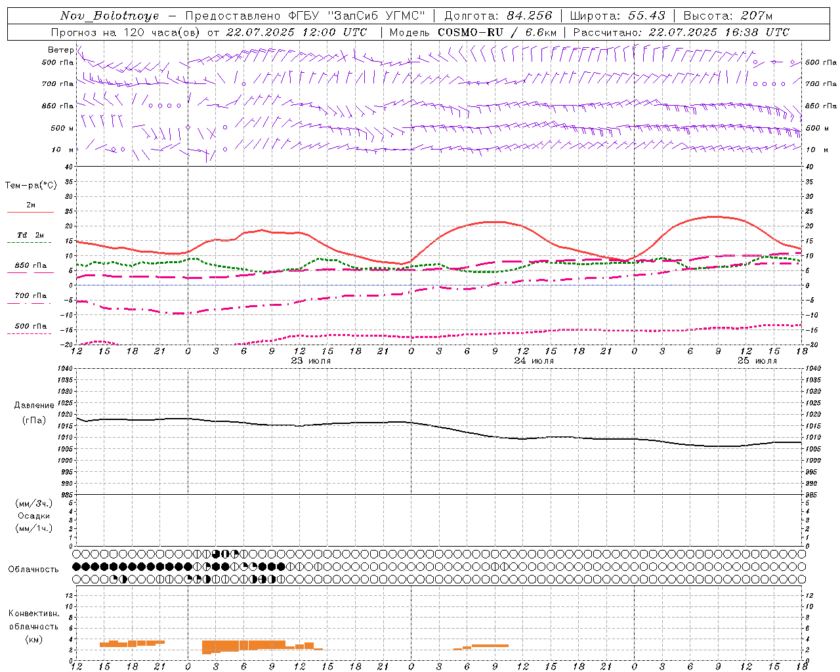This screenshot has height=672, width=840.
Task: Click the dash-dot line sample under 700 гПа legend
Action: [30, 303]
